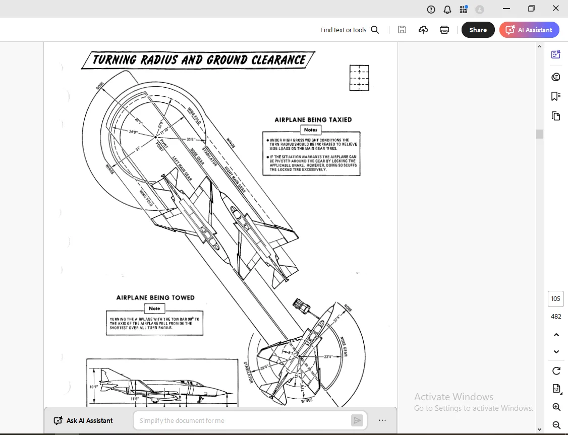
Task: Go to previous page with up chevron
Action: tap(556, 335)
